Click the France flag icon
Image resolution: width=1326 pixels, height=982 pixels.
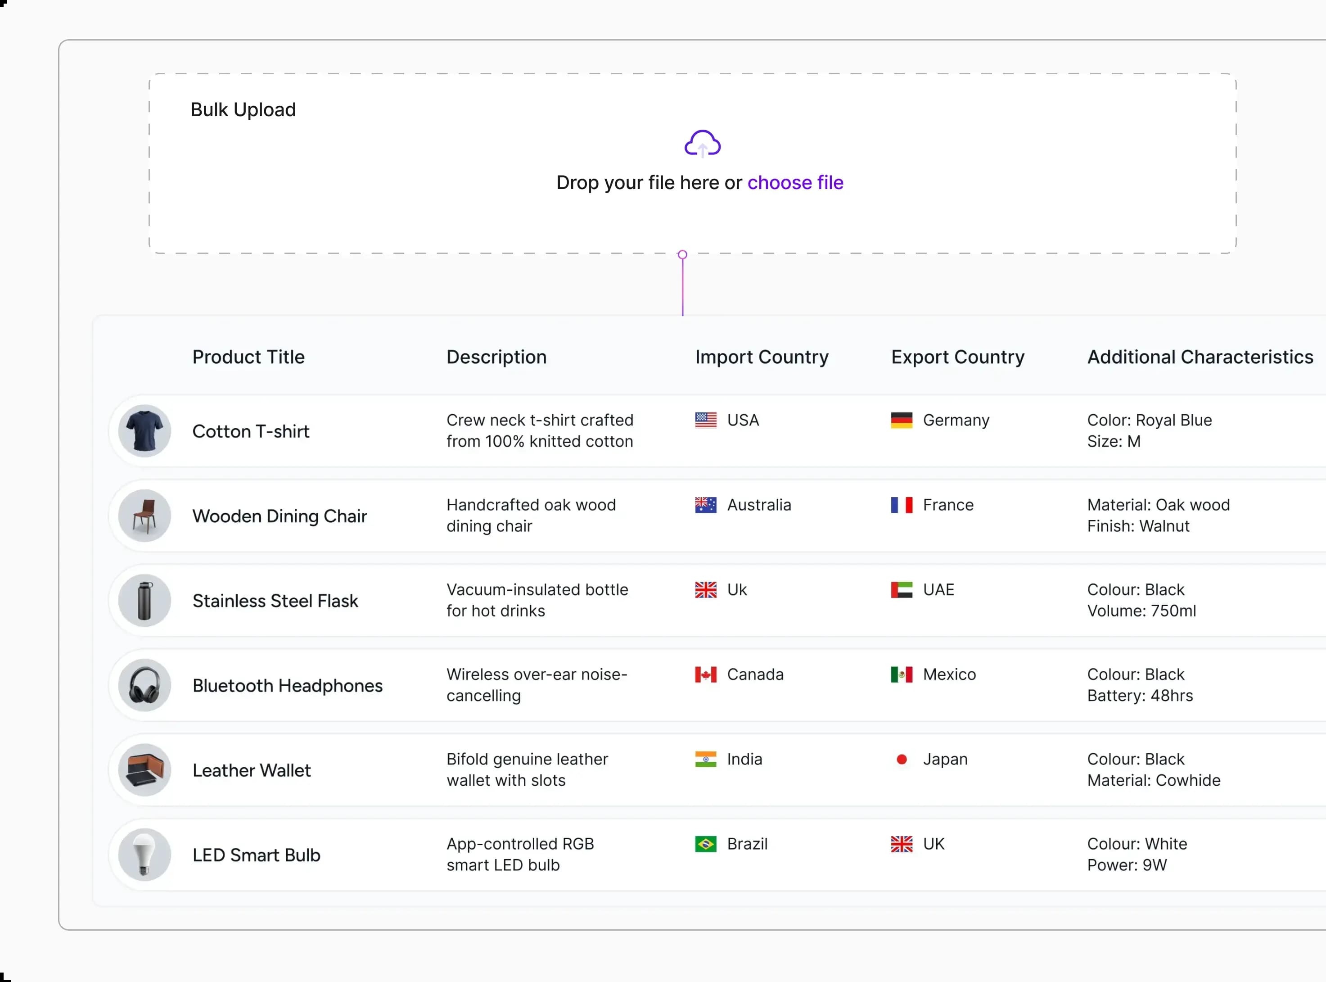(901, 505)
